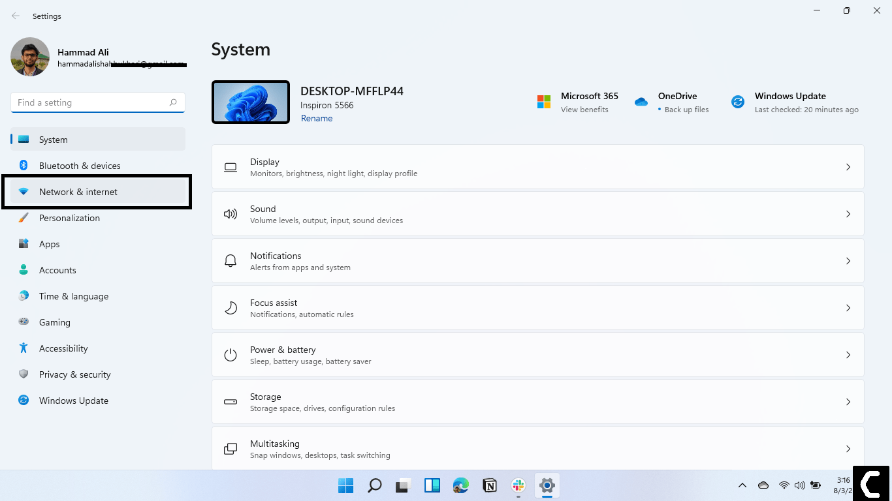Expand the Sound settings row
The width and height of the screenshot is (892, 501).
[x=848, y=214]
